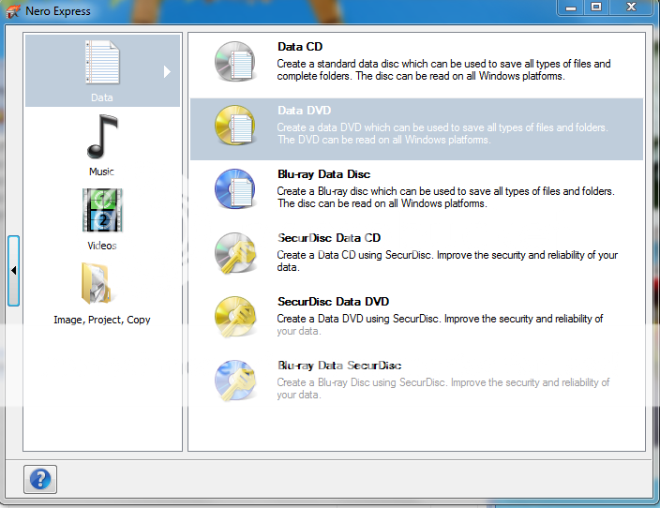The image size is (660, 508).
Task: Collapse the side panel with left arrow
Action: click(13, 271)
